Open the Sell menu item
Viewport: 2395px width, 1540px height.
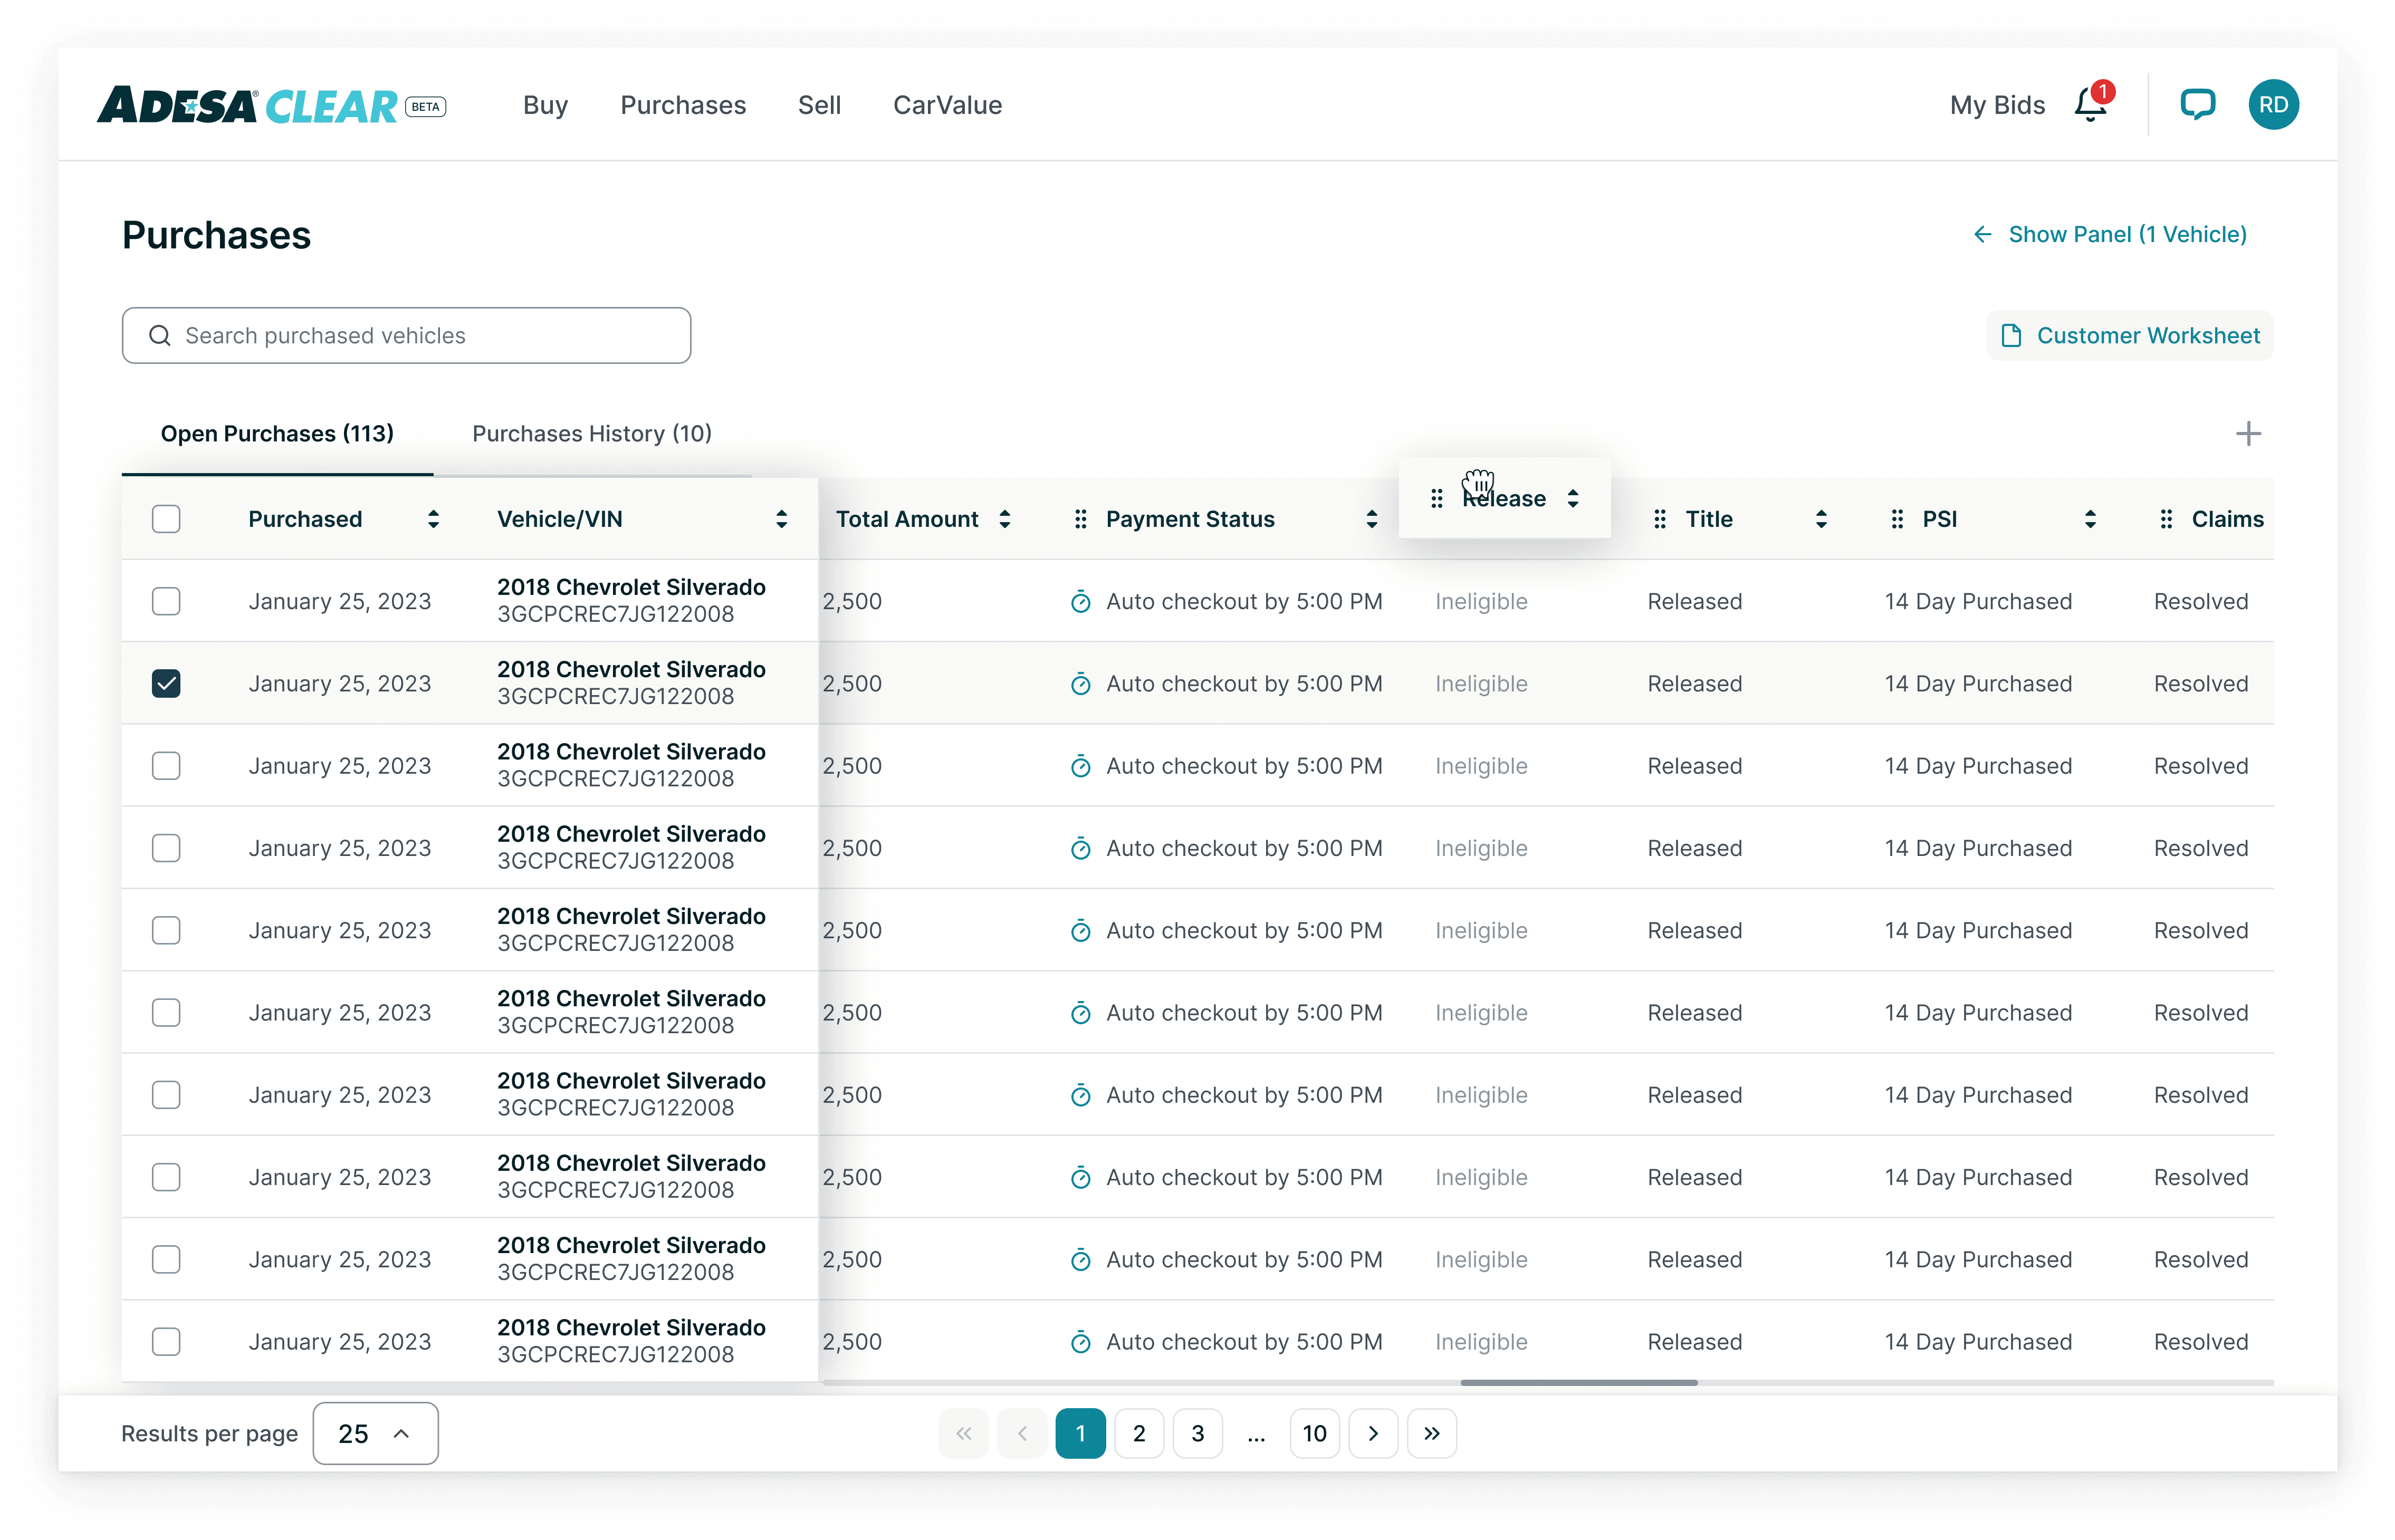pos(819,105)
